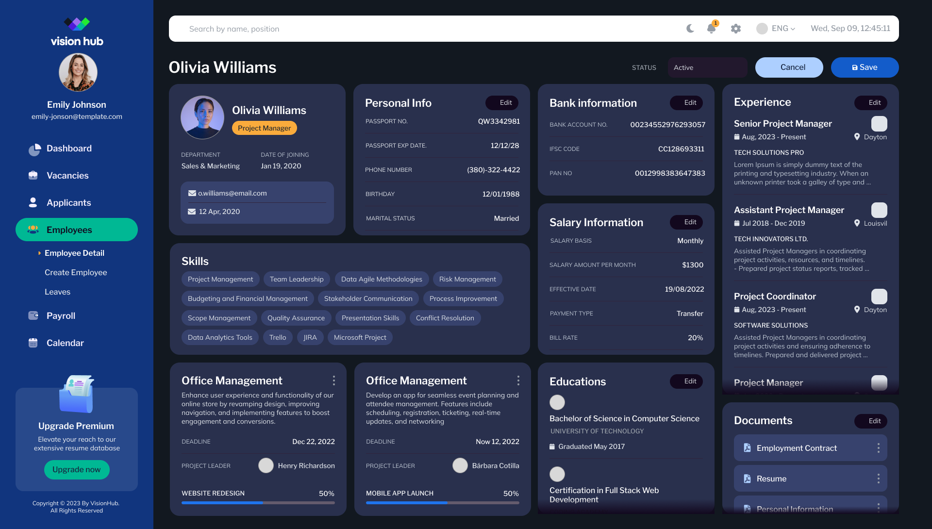Click the Applicants person icon
Viewport: 932px width, 529px height.
click(x=33, y=202)
